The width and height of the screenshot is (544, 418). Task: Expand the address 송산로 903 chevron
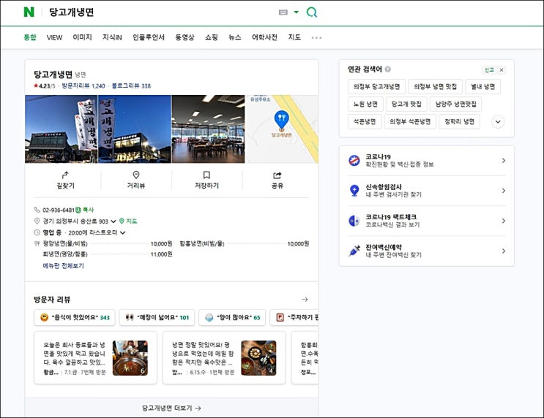click(113, 221)
